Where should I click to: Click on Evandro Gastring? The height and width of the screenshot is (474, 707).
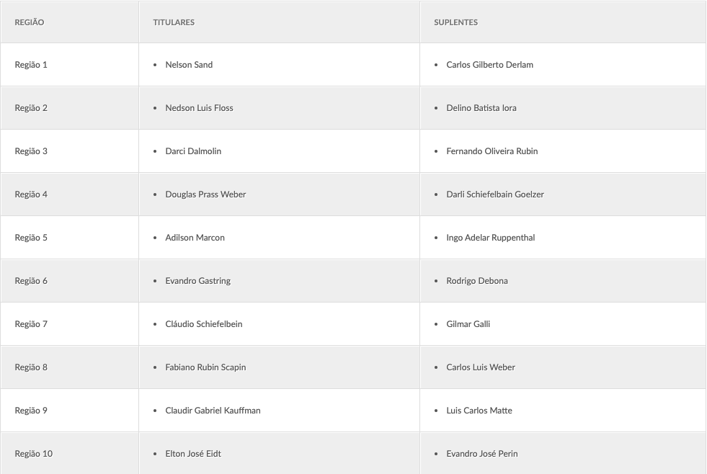tap(197, 281)
